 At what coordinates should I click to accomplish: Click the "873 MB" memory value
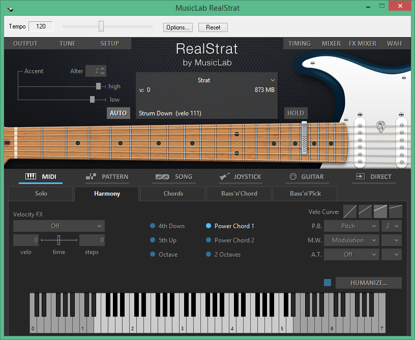264,90
